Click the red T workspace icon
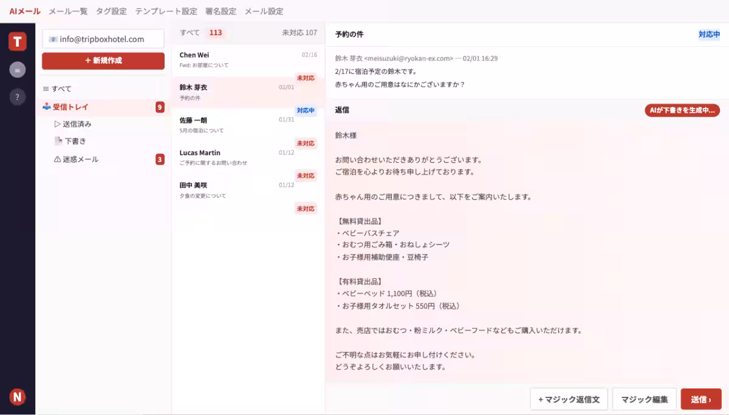The width and height of the screenshot is (729, 415). pos(18,41)
